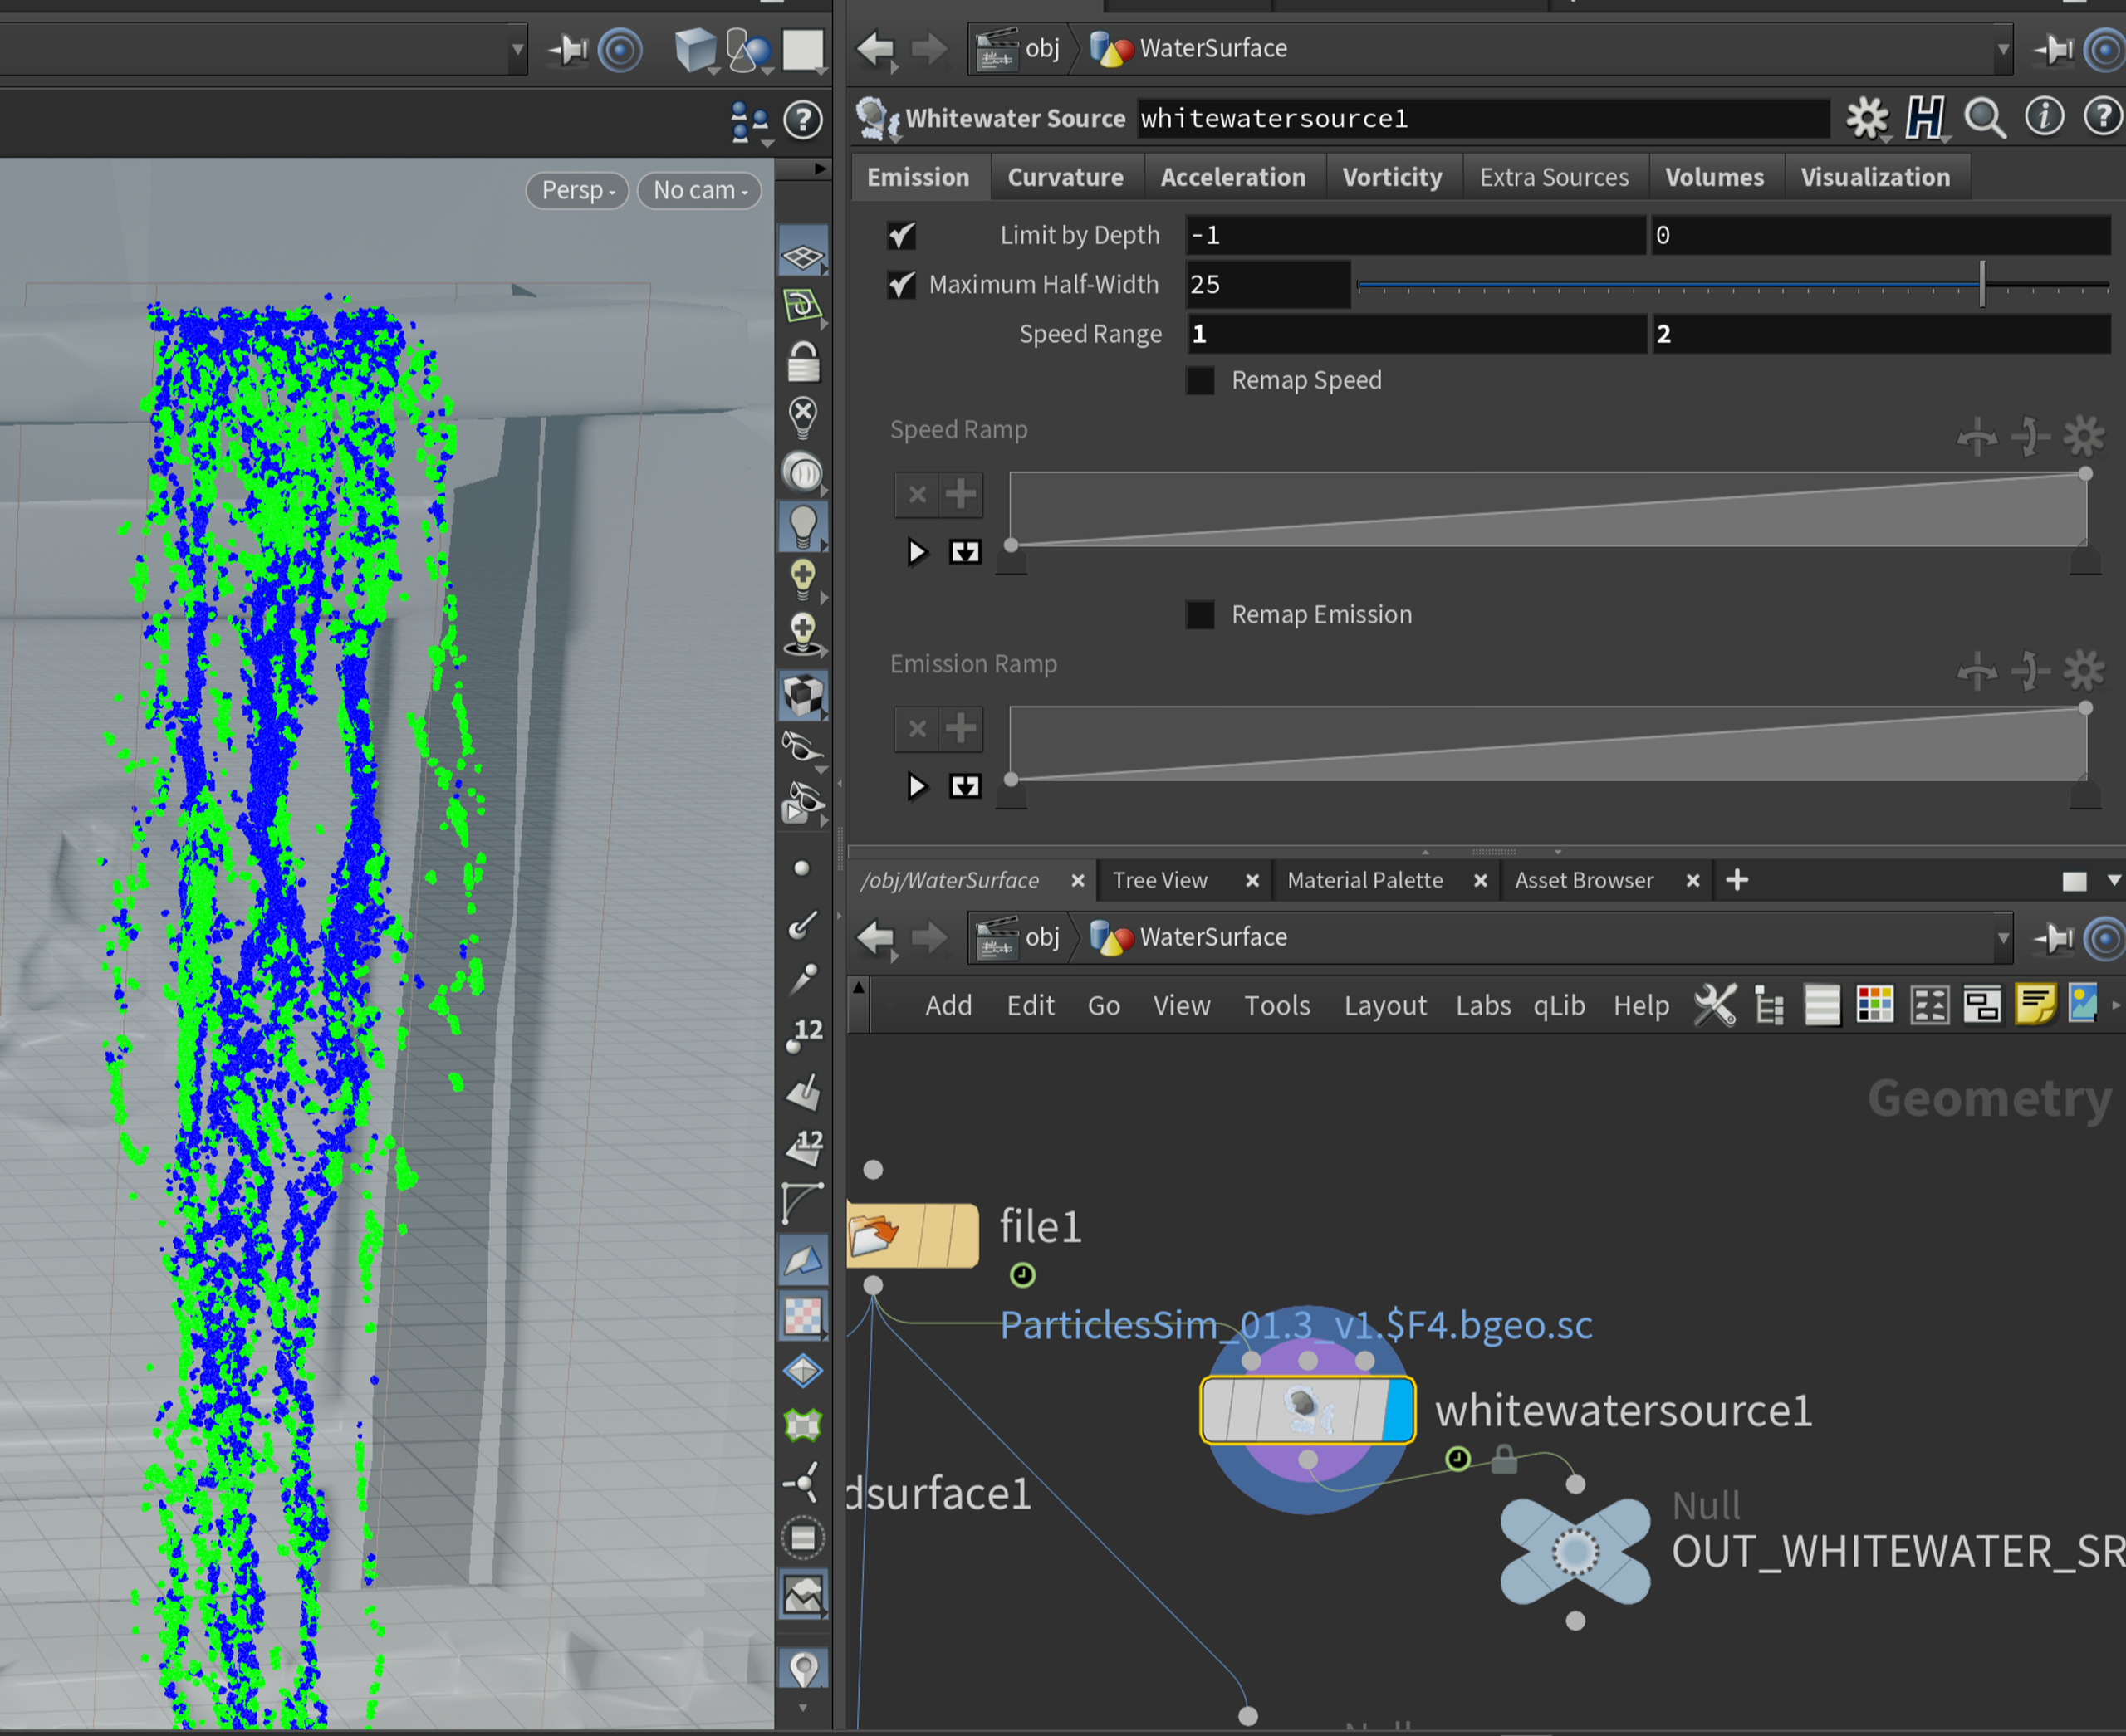Expand the Speed Ramp play triangle

pyautogui.click(x=915, y=551)
